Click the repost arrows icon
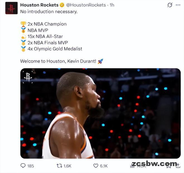Image resolution: width=184 pixels, height=173 pixels. [59, 166]
